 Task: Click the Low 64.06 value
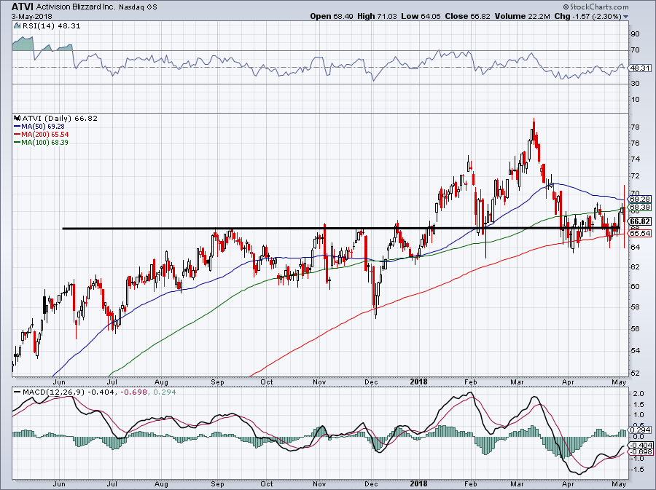pos(421,16)
